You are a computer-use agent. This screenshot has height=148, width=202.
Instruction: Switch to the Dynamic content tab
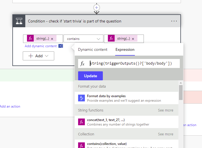(x=93, y=49)
